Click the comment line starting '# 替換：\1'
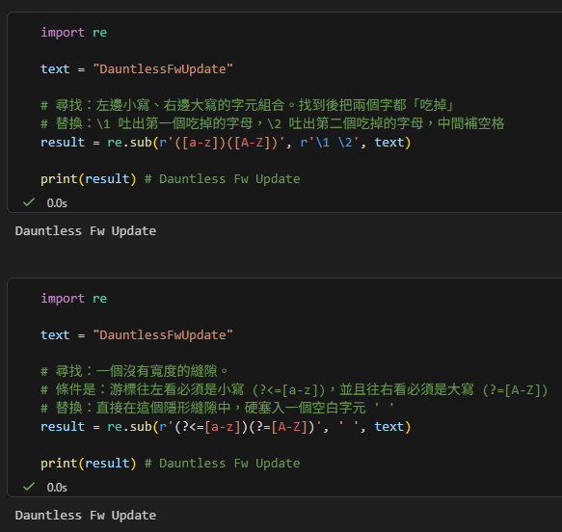This screenshot has width=562, height=532. pyautogui.click(x=273, y=123)
